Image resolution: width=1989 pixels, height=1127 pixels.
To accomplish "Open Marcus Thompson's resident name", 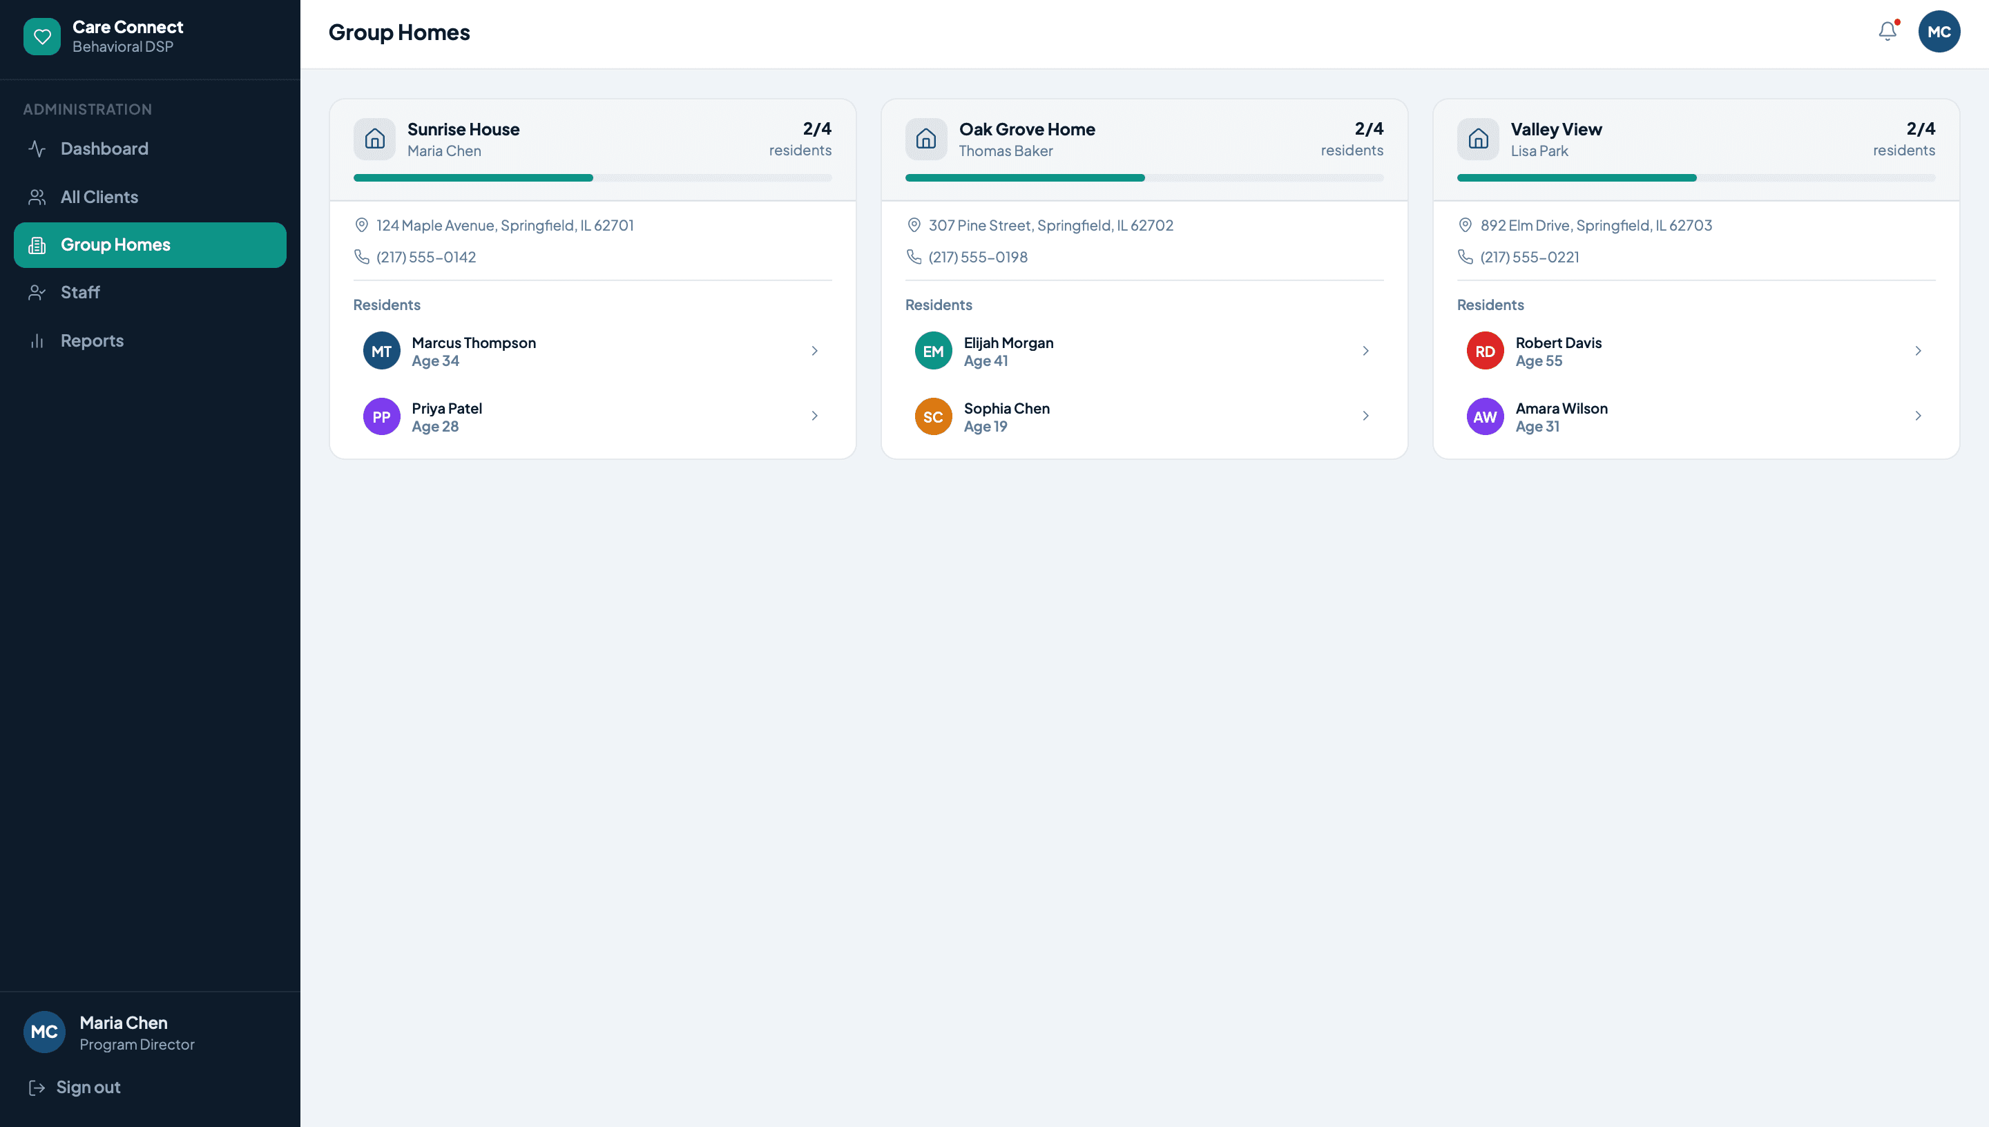I will pyautogui.click(x=474, y=343).
